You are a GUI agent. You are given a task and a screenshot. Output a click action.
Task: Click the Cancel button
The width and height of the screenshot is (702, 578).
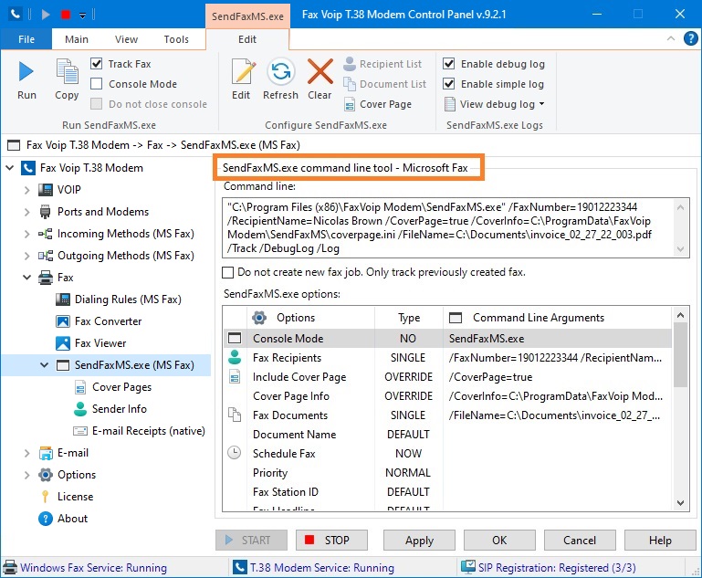[580, 540]
